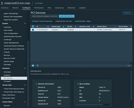Open Alarm Definitions
The image size is (134, 108).
8,95
